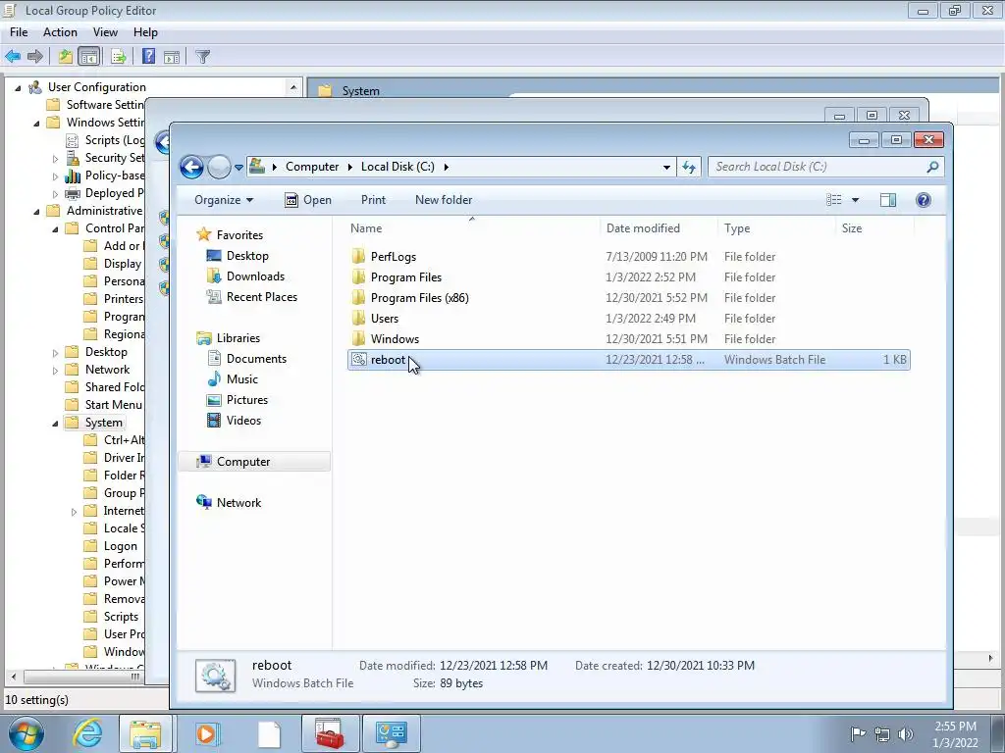Open Windows Media Player taskbar icon

coord(206,733)
